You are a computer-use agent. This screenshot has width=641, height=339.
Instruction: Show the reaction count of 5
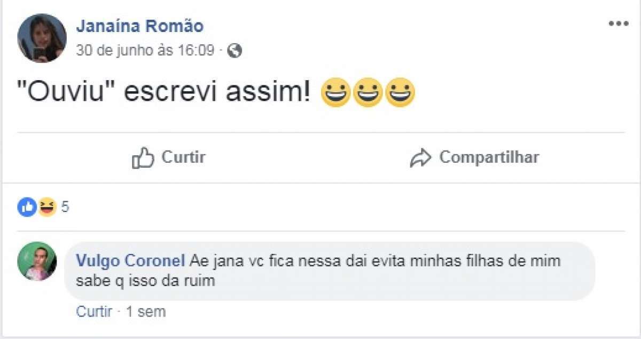(x=65, y=207)
